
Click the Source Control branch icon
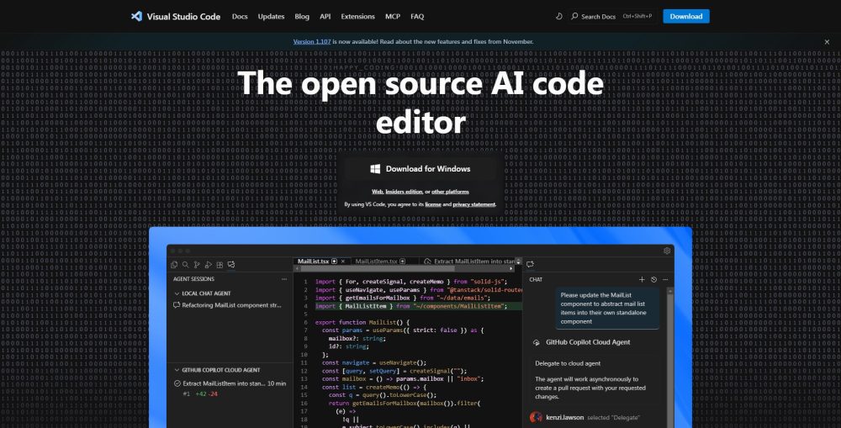[197, 265]
